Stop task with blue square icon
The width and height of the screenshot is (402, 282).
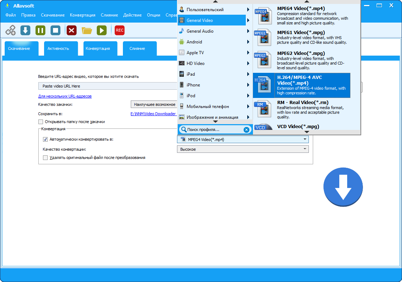(x=56, y=30)
